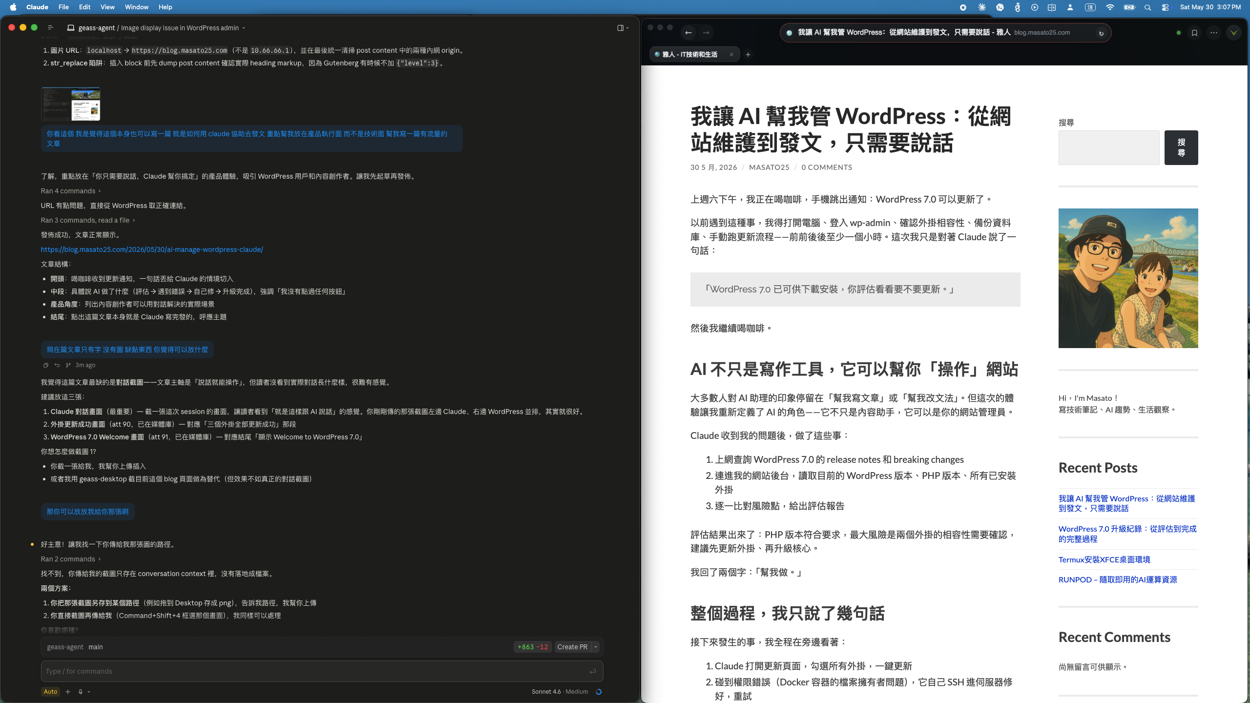
Task: Open a new tab with the plus icon
Action: point(748,55)
